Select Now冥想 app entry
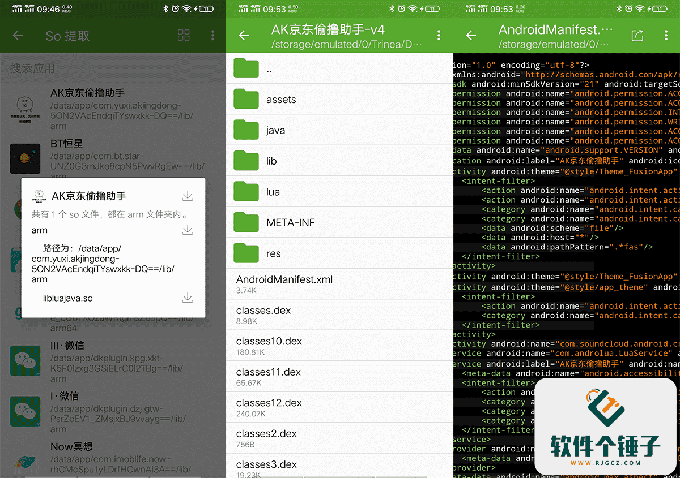 [113, 458]
